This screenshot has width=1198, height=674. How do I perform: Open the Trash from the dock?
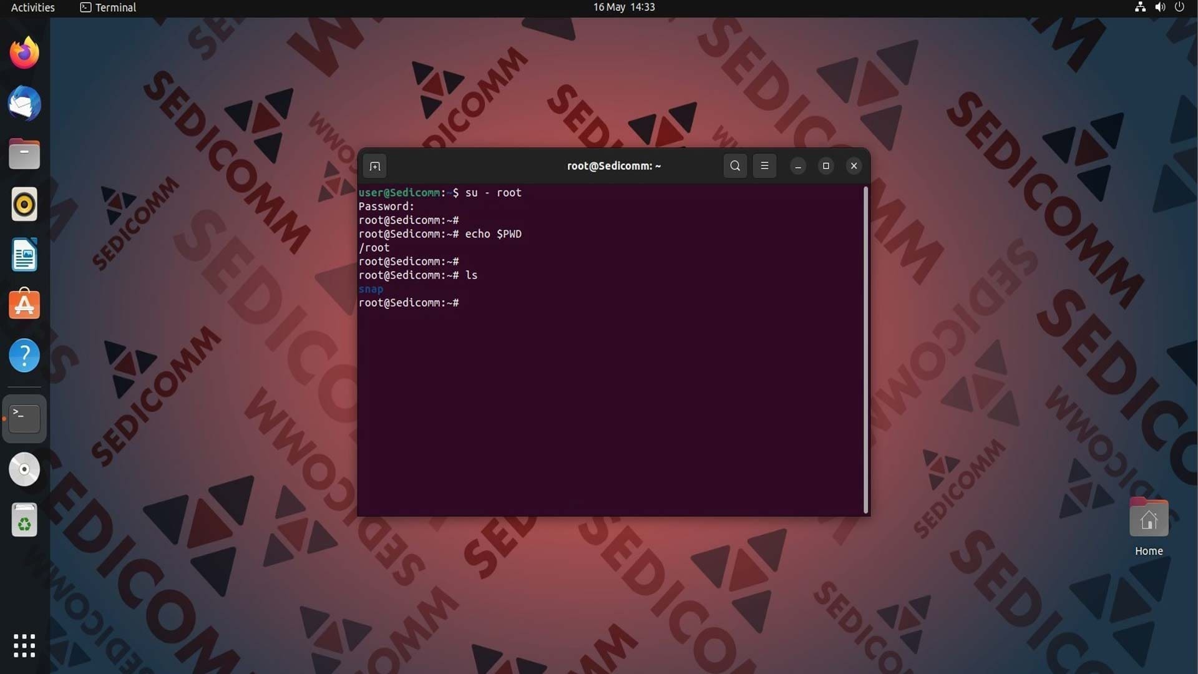pyautogui.click(x=24, y=520)
